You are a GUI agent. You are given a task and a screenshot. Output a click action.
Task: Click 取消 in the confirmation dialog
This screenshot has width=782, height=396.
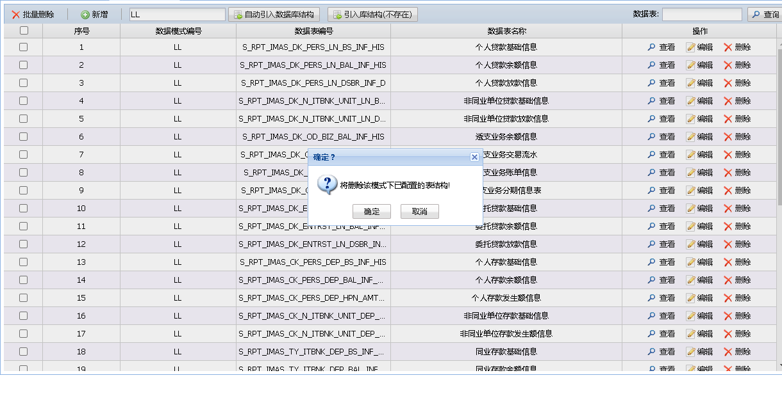(420, 212)
